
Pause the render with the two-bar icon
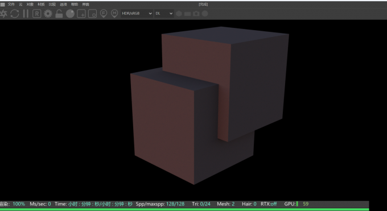pos(26,14)
